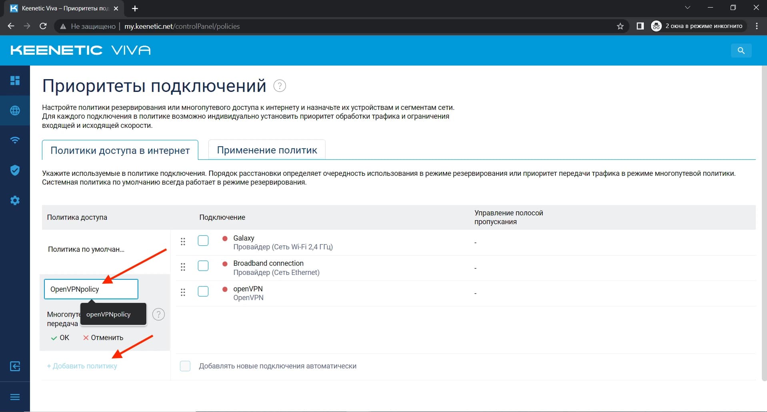Screen dimensions: 767x412
Task: Click the drag handle beside openVPN
Action: pos(183,292)
